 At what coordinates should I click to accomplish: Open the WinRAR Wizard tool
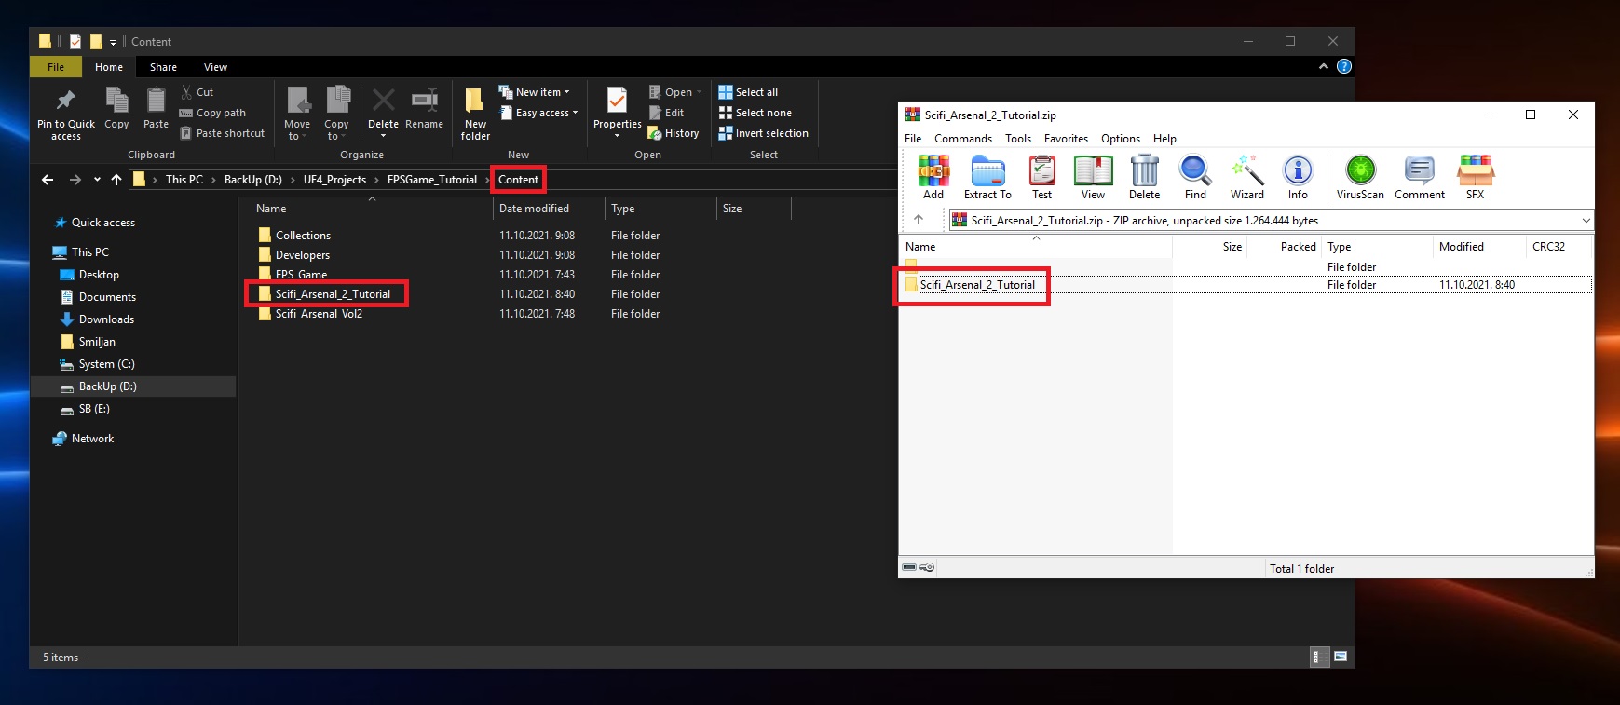click(1246, 176)
